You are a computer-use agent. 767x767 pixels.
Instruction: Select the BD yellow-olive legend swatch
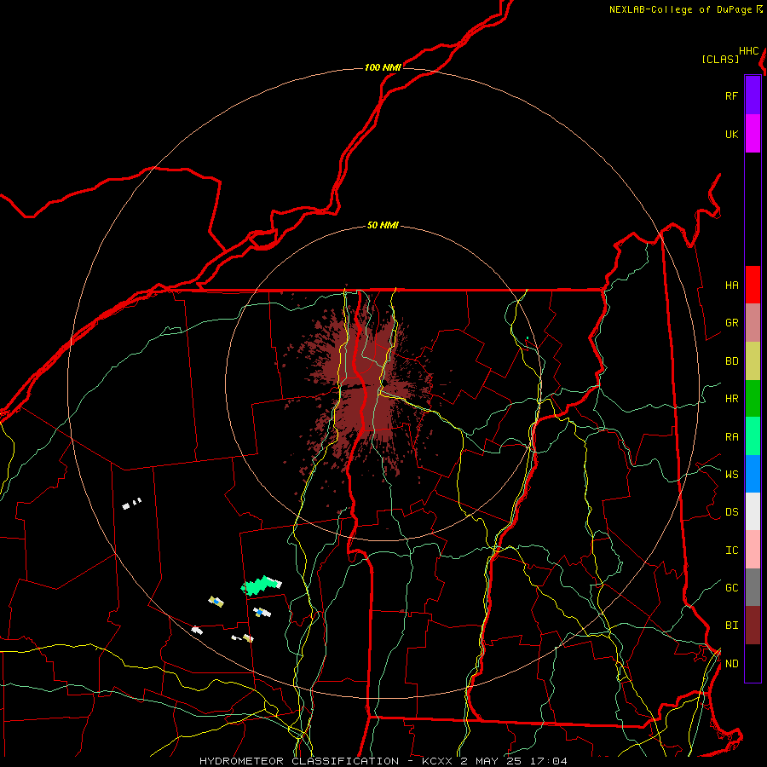(753, 360)
